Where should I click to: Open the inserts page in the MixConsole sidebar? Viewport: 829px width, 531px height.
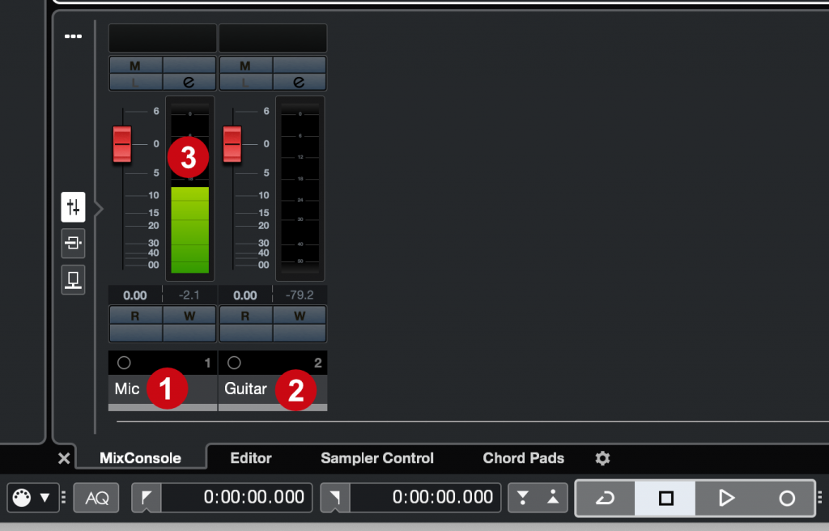click(x=73, y=243)
